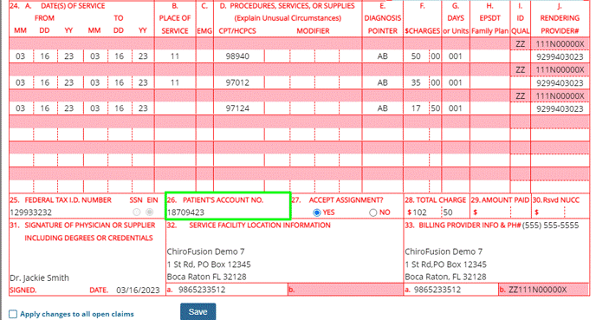Edit rendering provider number in 97012 row
The image size is (596, 320).
(560, 83)
